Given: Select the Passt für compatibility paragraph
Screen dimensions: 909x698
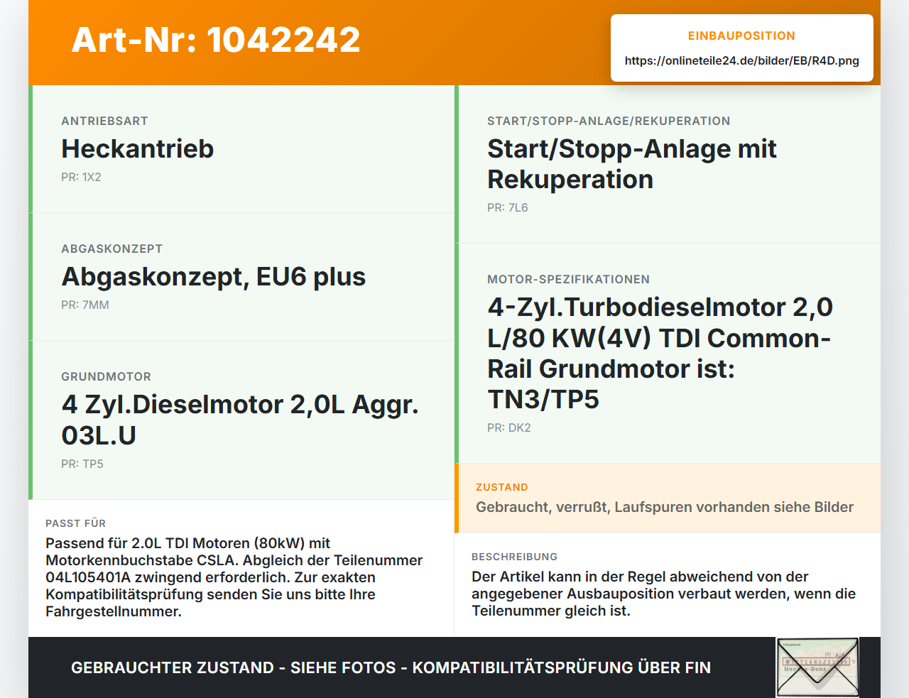Looking at the screenshot, I should [234, 577].
